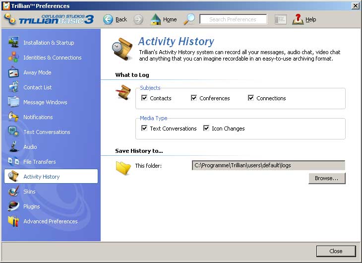362x263 pixels.
Task: Click the Home label in toolbar
Action: (170, 19)
